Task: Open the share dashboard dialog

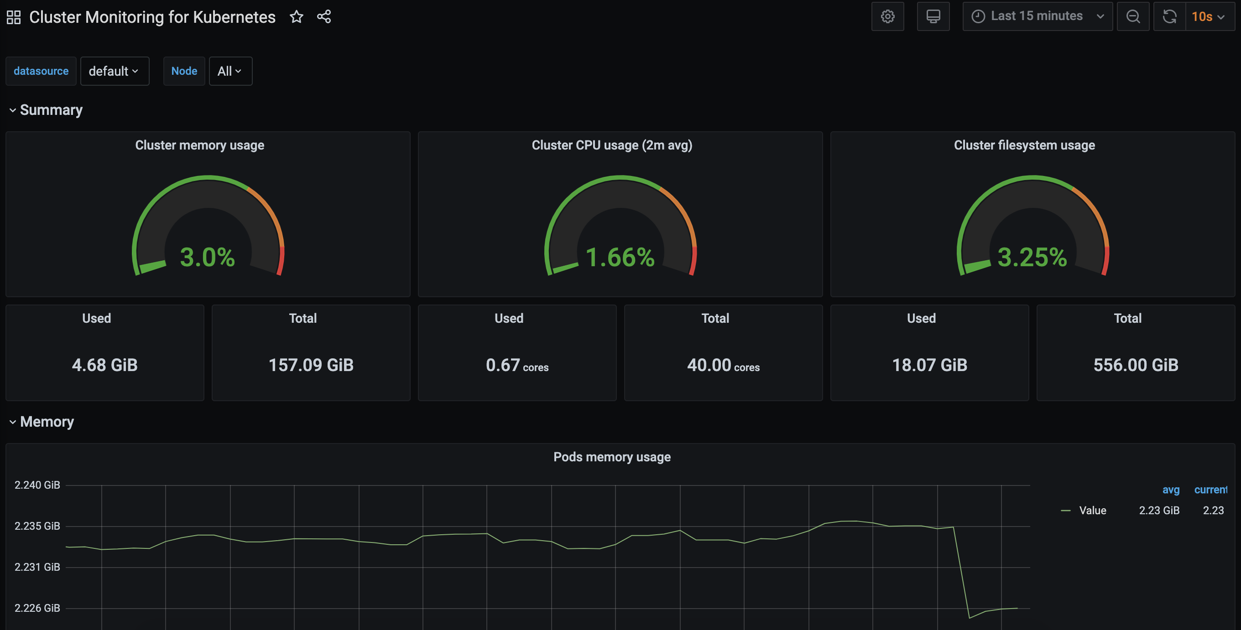Action: [324, 17]
